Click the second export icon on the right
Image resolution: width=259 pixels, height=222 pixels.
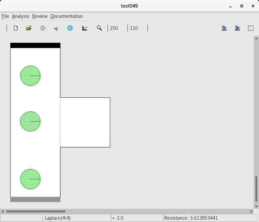(x=237, y=28)
